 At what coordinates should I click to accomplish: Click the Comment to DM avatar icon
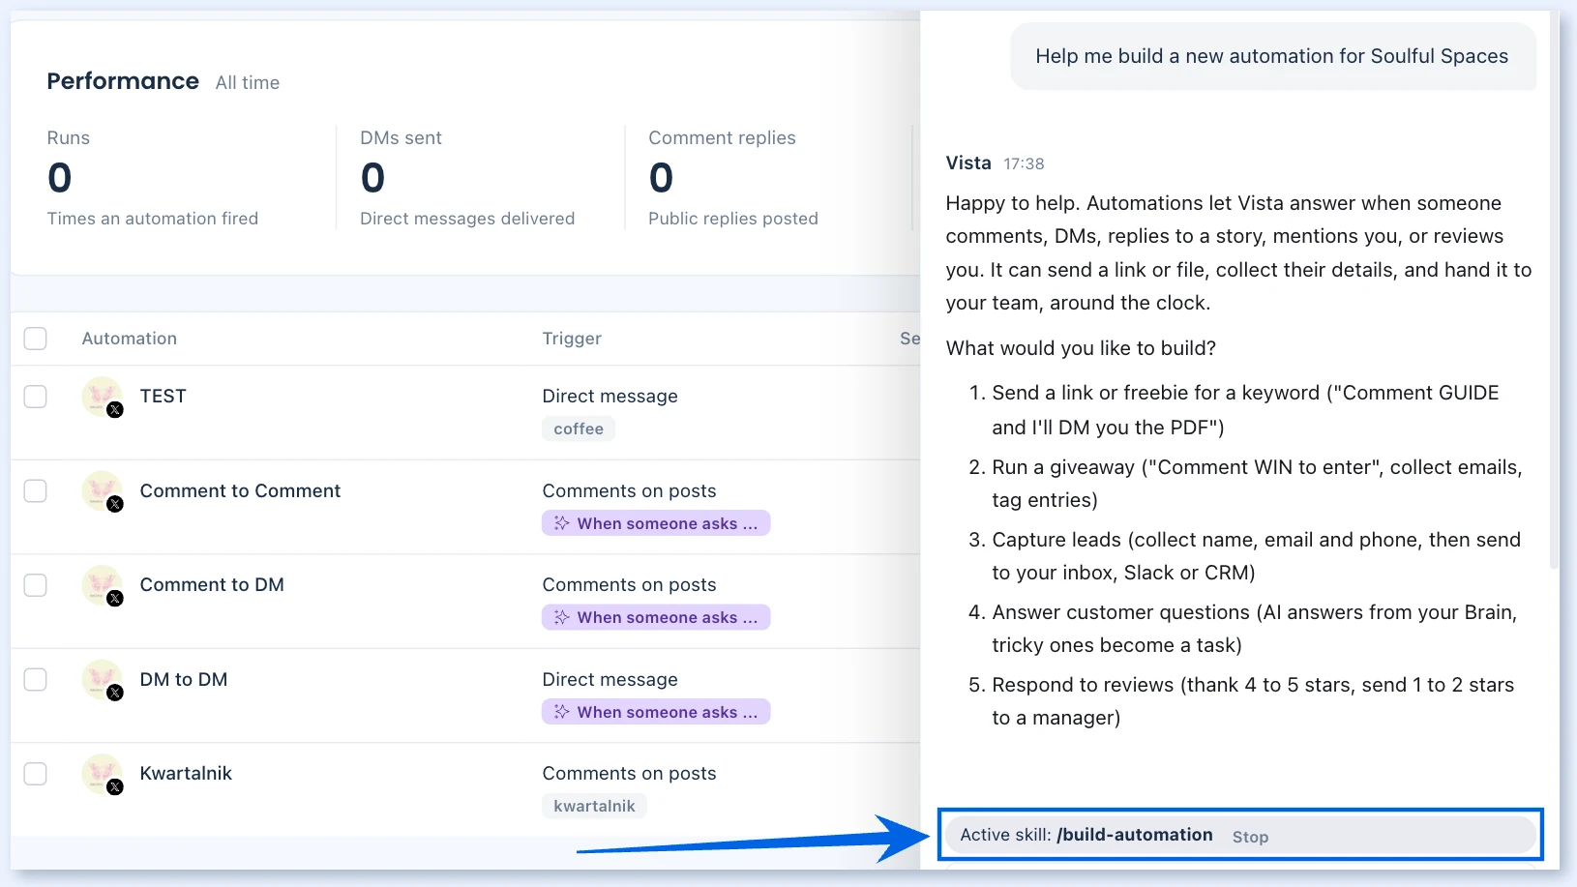point(103,585)
